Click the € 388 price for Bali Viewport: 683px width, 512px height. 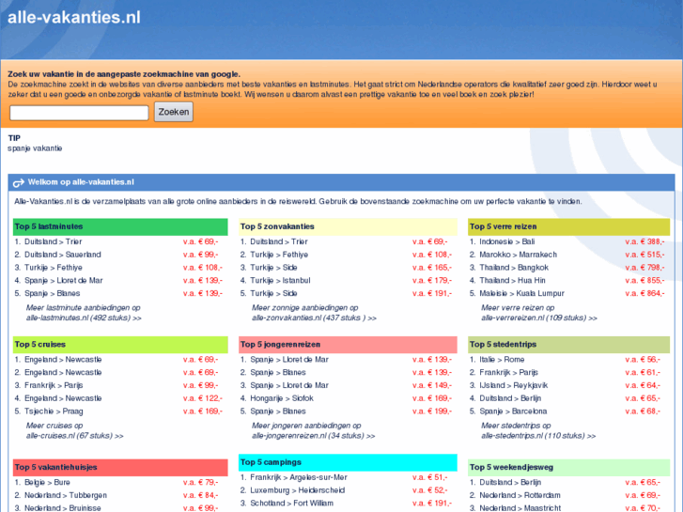coord(644,241)
